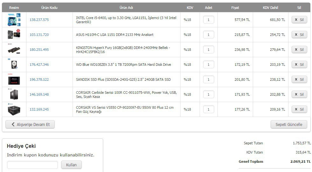Remove the INTEL Core i5-6400 with Sil
This screenshot has width=312, height=172.
pos(299,20)
